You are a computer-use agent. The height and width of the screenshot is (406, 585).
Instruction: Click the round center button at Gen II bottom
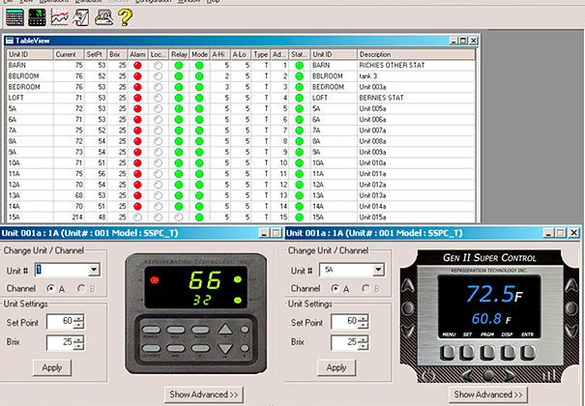tap(489, 375)
